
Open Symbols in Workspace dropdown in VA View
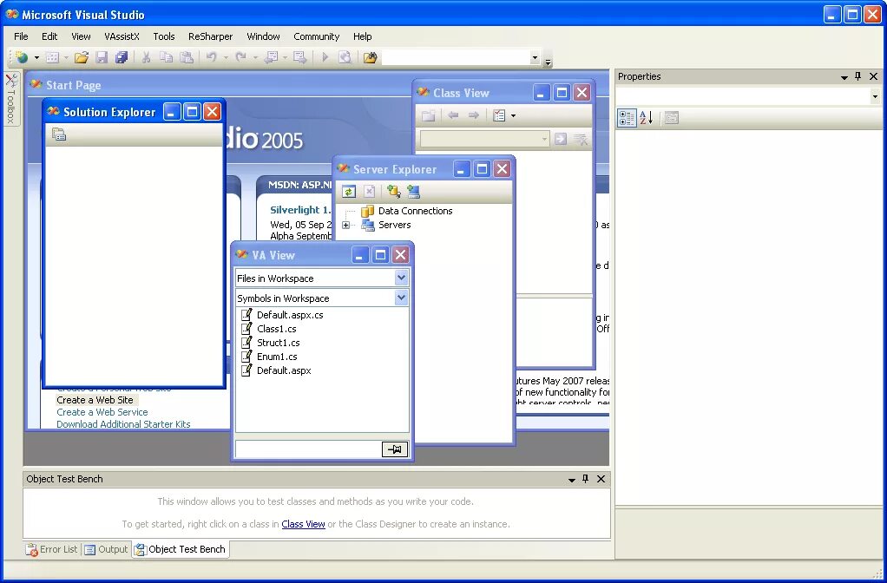coord(401,298)
